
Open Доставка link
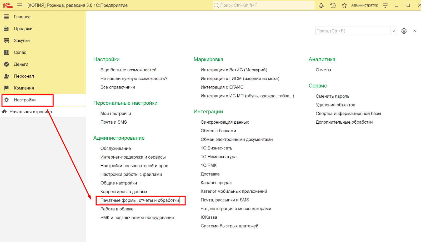210,174
